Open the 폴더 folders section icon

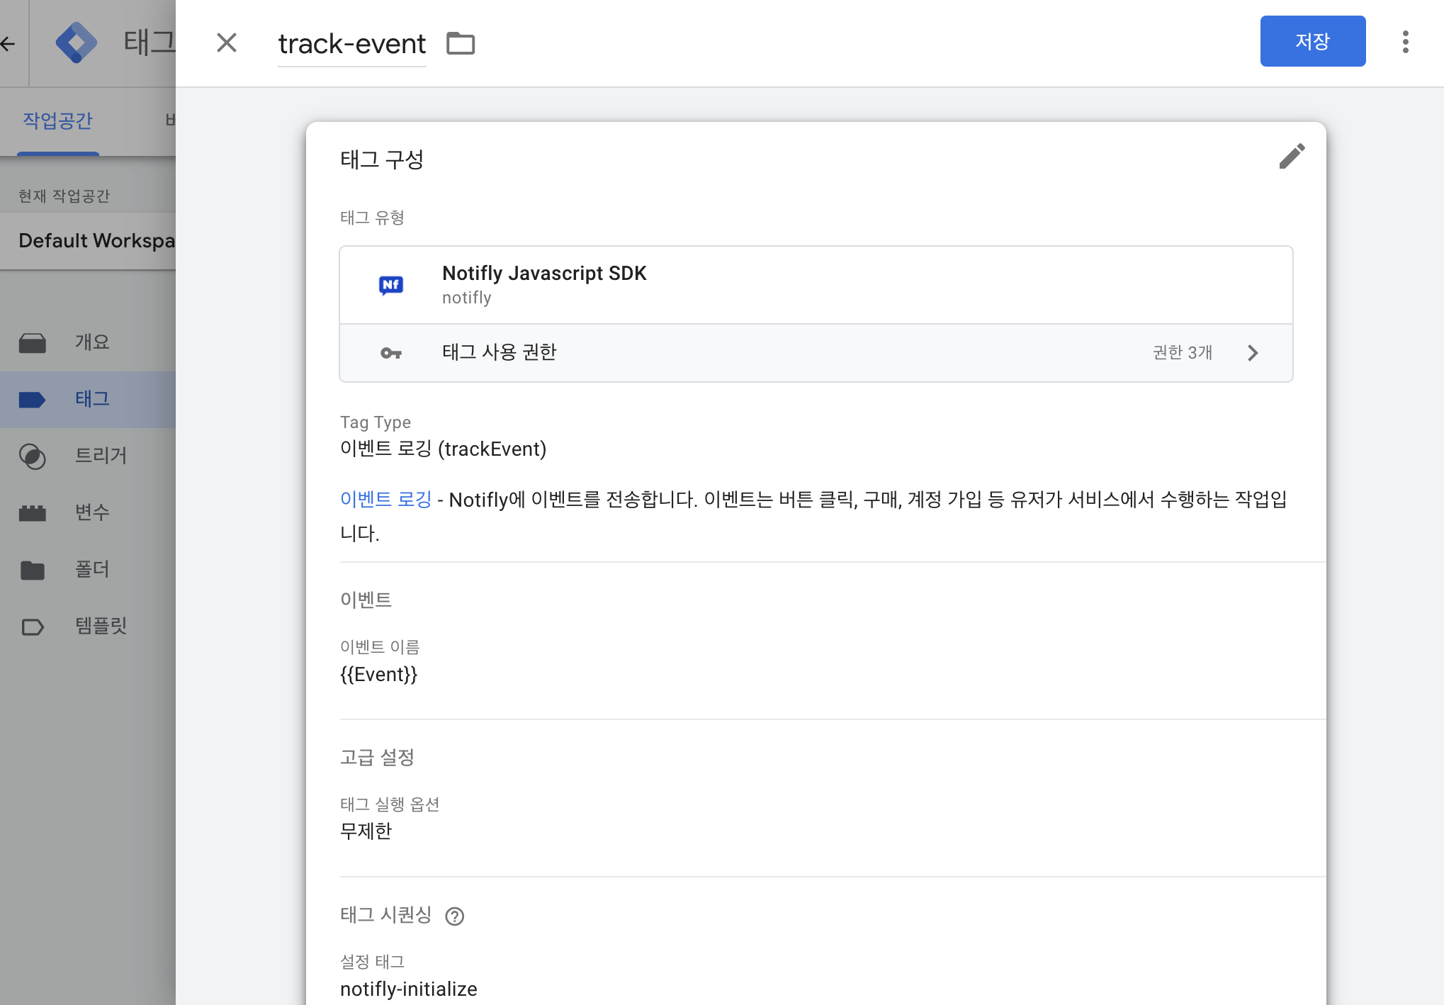tap(31, 569)
